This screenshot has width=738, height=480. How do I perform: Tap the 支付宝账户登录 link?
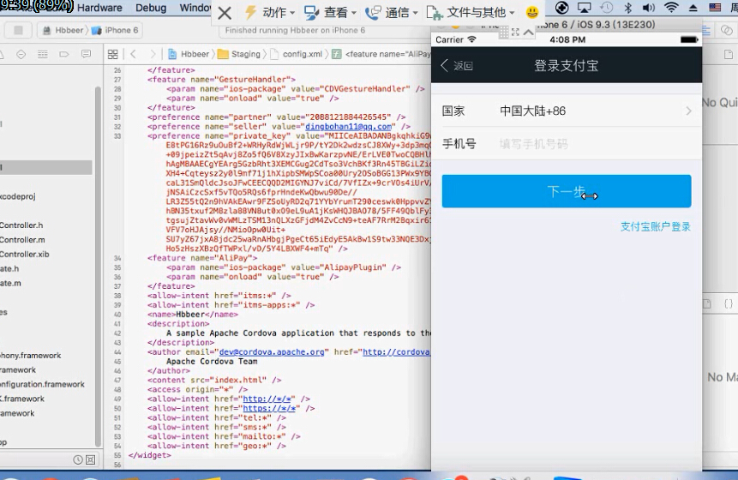coord(655,227)
